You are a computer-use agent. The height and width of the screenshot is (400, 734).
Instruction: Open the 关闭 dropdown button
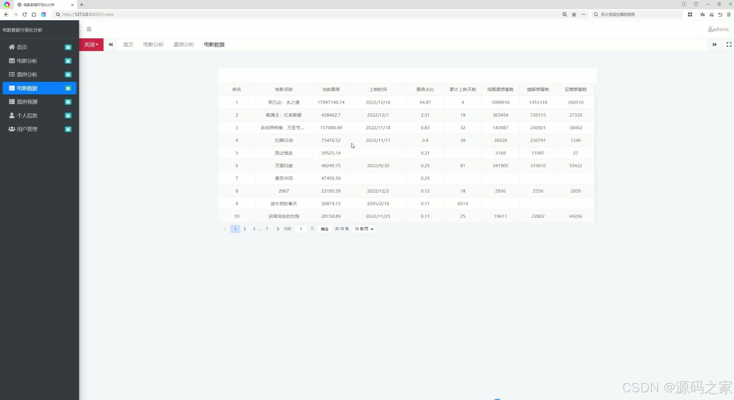click(91, 44)
